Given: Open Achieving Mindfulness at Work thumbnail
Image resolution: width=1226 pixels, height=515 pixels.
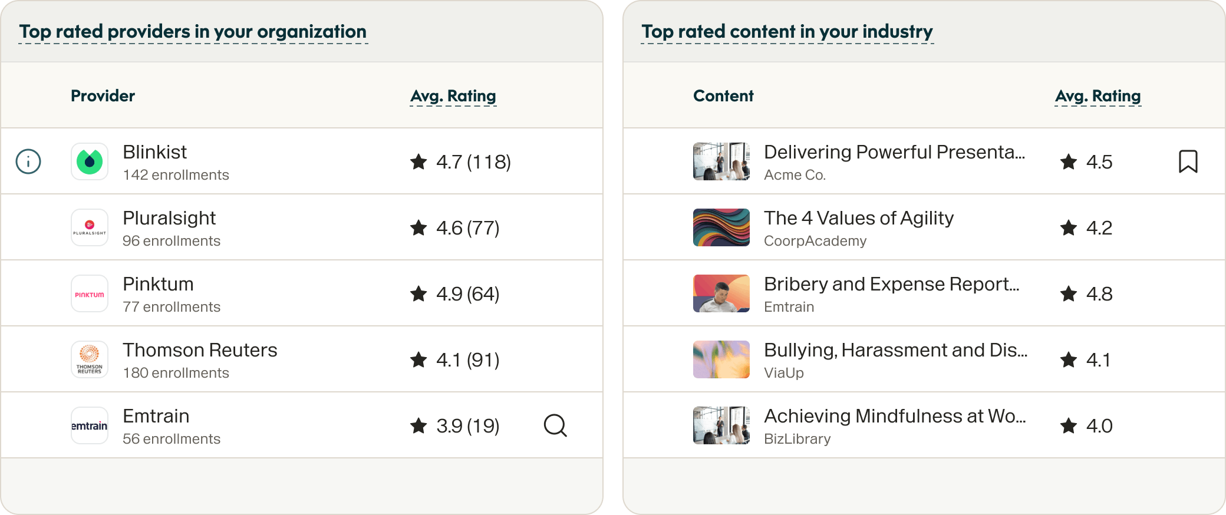Looking at the screenshot, I should point(721,425).
